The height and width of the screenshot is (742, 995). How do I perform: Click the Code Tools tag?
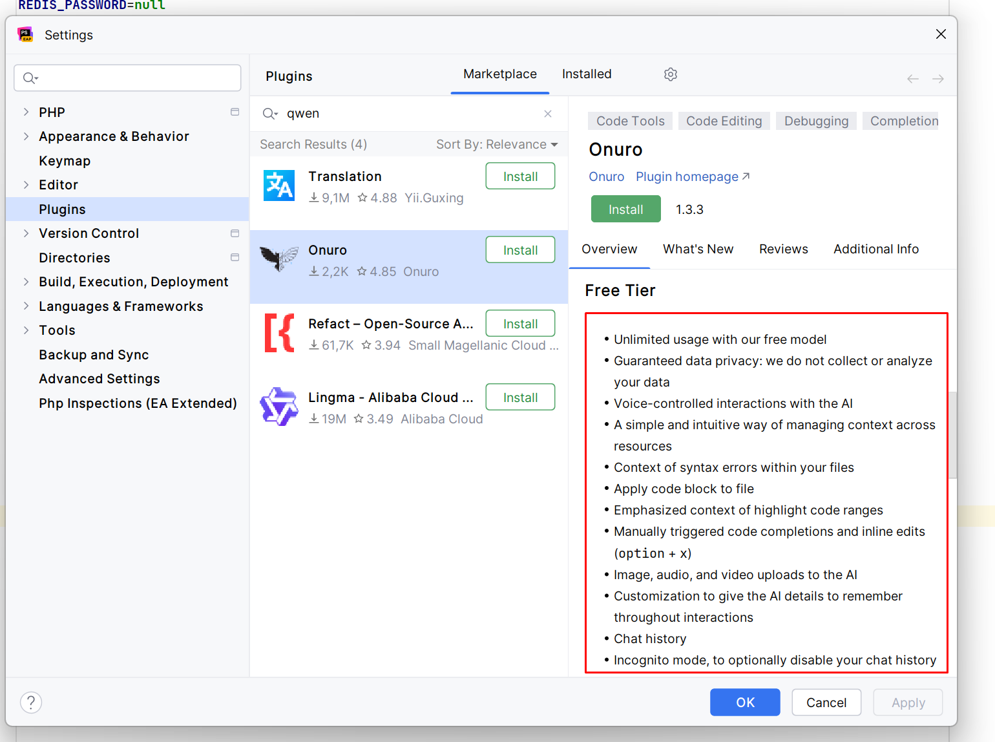pos(631,122)
